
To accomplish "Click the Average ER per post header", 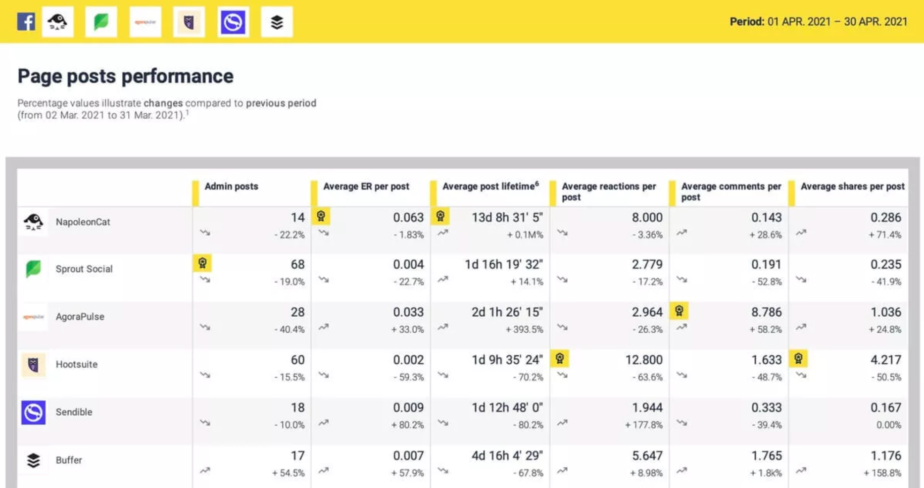I will click(x=366, y=187).
